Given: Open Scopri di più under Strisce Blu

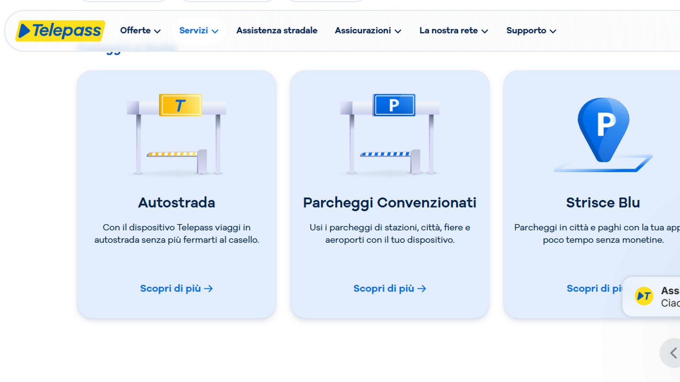Looking at the screenshot, I should pos(594,289).
